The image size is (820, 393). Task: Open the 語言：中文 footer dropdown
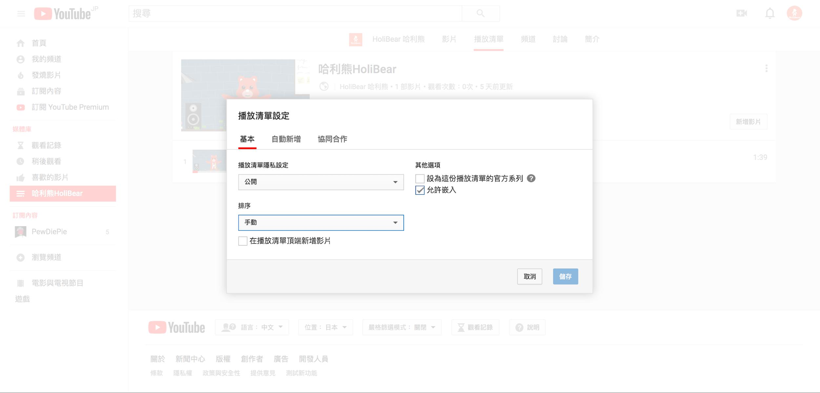tap(252, 327)
